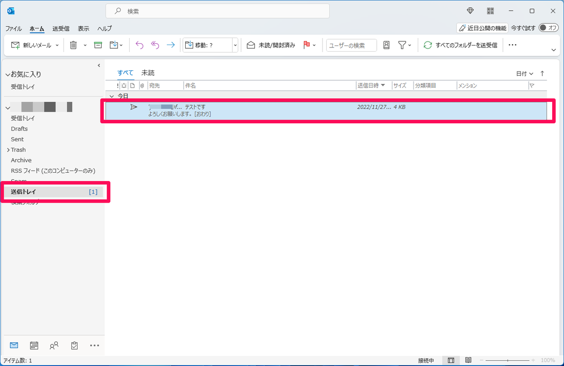
Task: Show すべて messages tab
Action: click(x=125, y=73)
